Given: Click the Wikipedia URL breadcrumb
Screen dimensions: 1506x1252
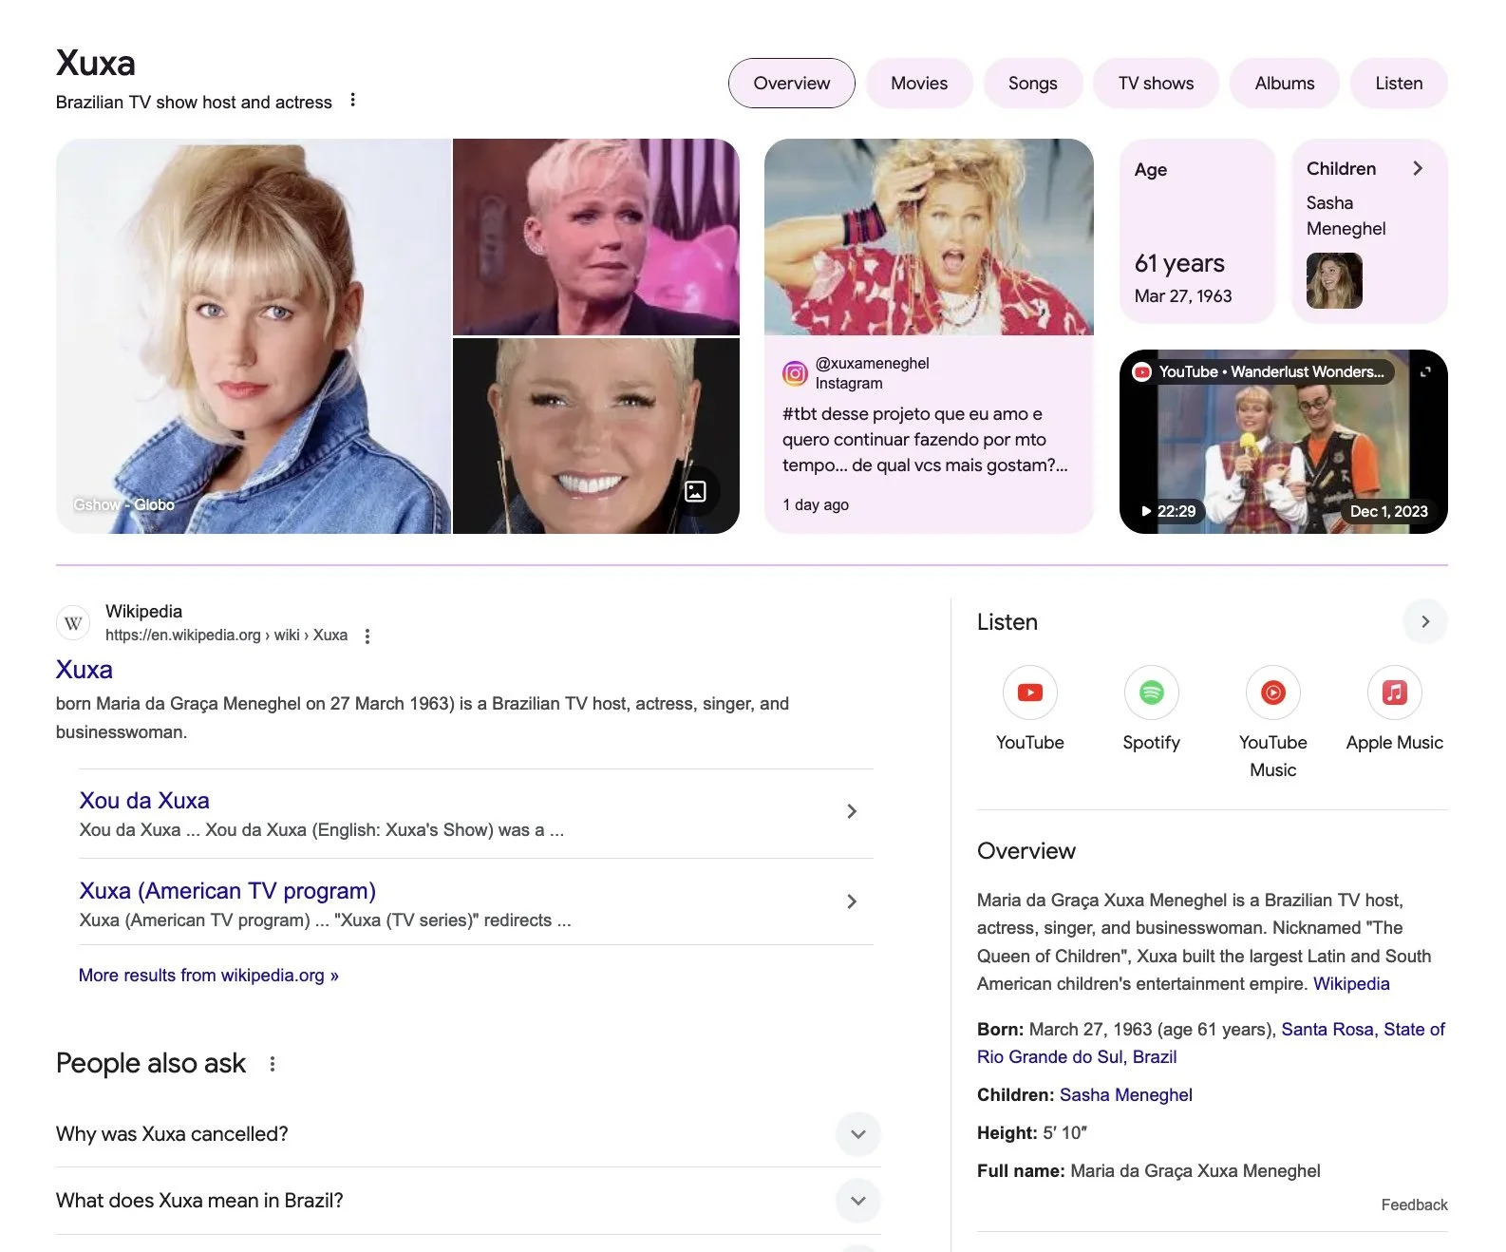Looking at the screenshot, I should (226, 635).
